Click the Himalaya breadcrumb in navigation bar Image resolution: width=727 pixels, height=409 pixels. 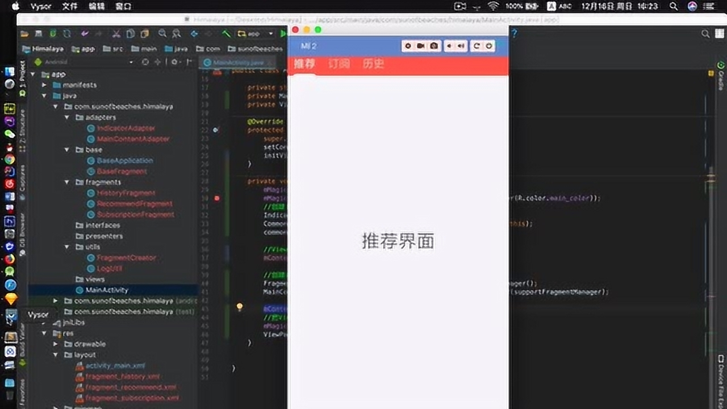point(43,49)
